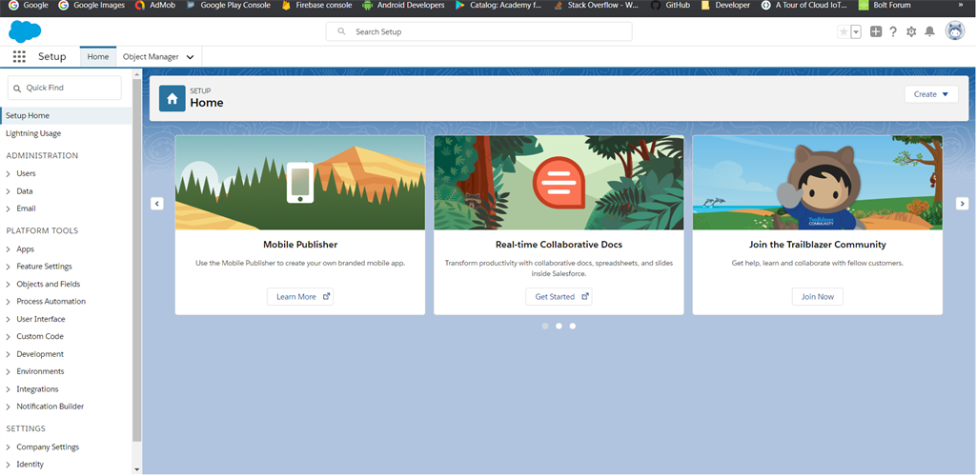The image size is (976, 476).
Task: Switch to the Home tab
Action: coord(98,56)
